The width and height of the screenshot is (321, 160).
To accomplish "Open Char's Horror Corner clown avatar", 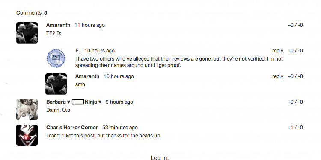I will (x=27, y=135).
